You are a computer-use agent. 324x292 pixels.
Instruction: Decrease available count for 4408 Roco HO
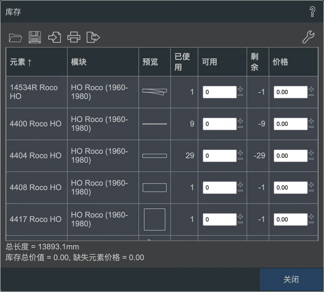[240, 190]
